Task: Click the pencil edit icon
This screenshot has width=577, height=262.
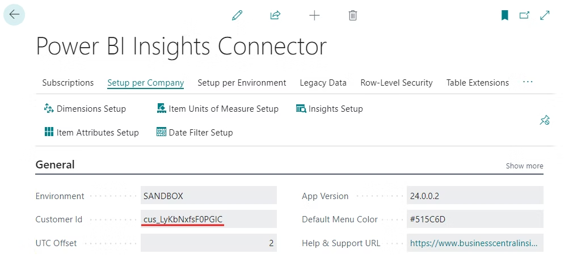Action: pos(237,15)
